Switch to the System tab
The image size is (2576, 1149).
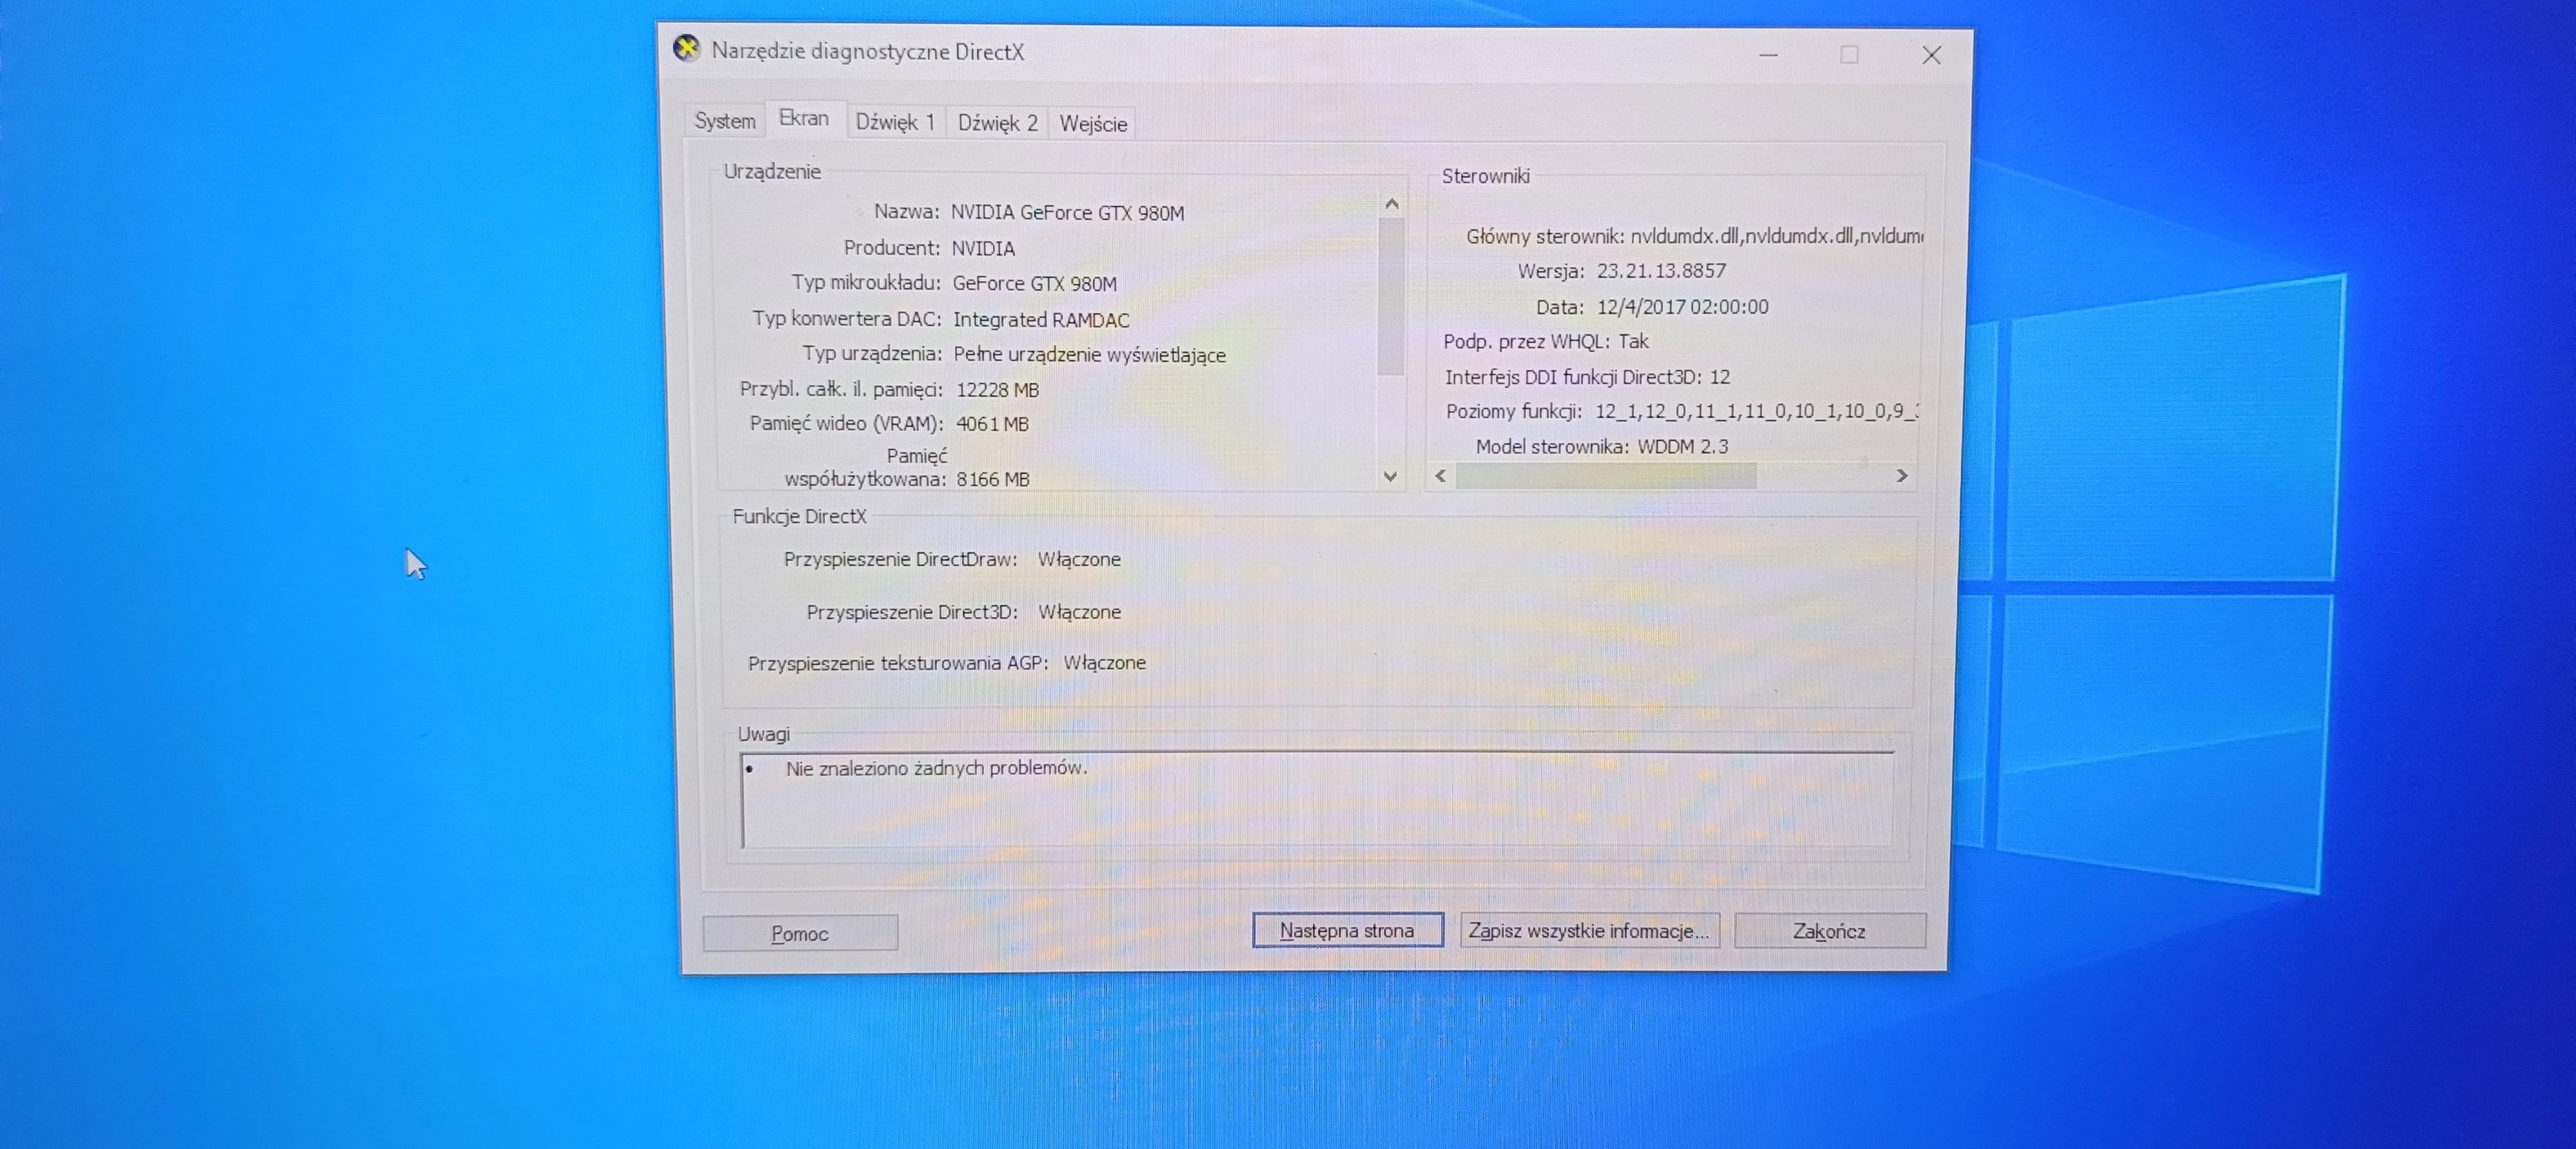[725, 121]
